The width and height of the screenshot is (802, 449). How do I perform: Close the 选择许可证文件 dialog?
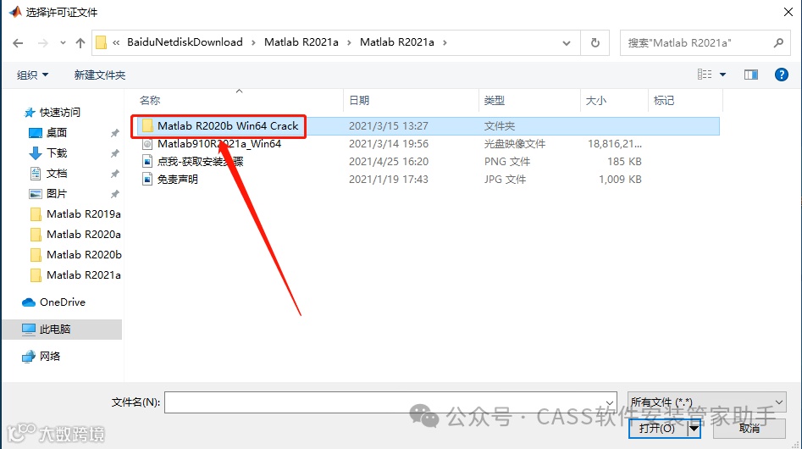pyautogui.click(x=788, y=12)
